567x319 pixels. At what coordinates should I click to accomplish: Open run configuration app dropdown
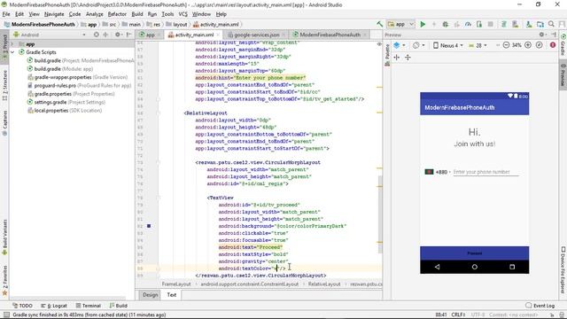(x=400, y=24)
